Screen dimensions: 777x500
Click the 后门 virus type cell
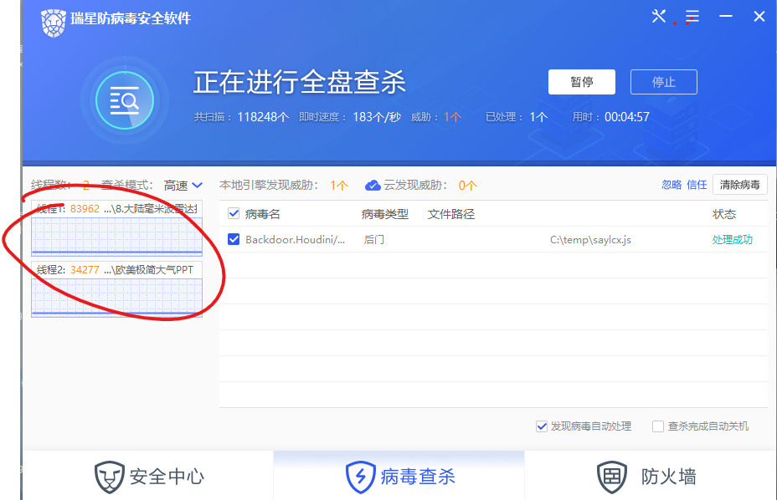(374, 240)
